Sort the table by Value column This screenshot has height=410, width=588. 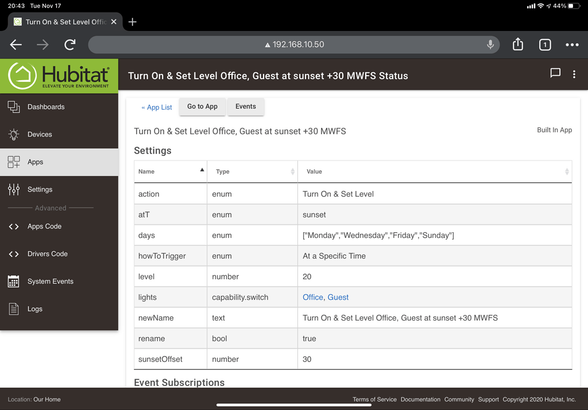[x=434, y=171]
